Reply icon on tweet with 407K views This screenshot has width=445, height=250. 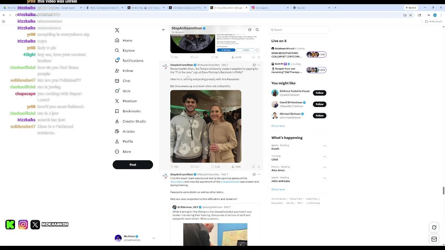(x=172, y=57)
